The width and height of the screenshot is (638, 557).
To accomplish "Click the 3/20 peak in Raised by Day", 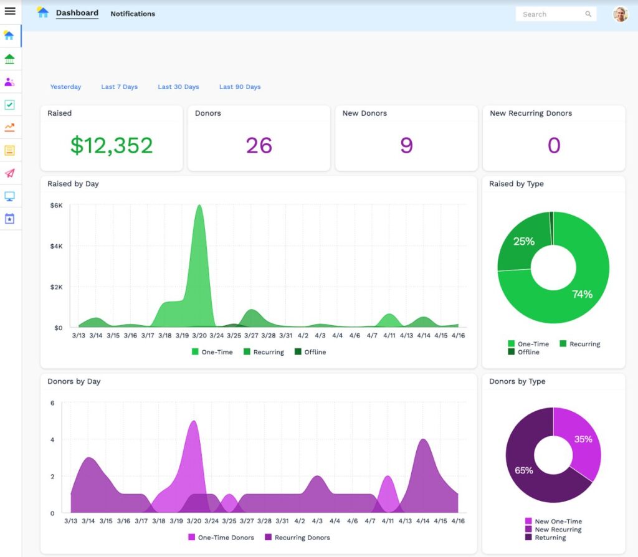I will (x=199, y=206).
